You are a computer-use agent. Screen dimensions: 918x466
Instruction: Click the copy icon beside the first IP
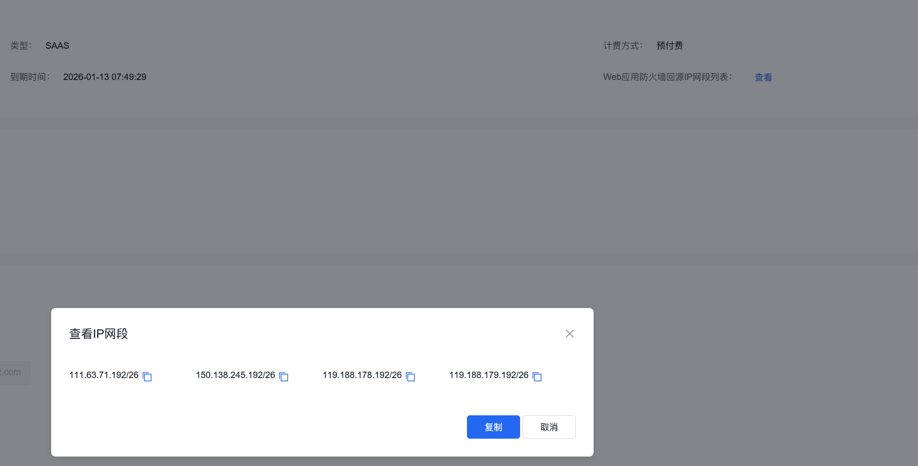pyautogui.click(x=147, y=377)
